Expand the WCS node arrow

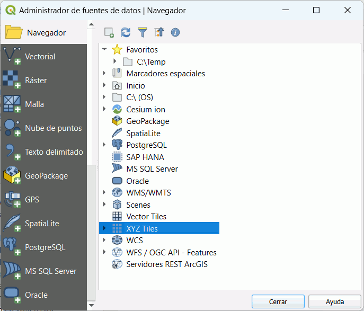coord(104,240)
